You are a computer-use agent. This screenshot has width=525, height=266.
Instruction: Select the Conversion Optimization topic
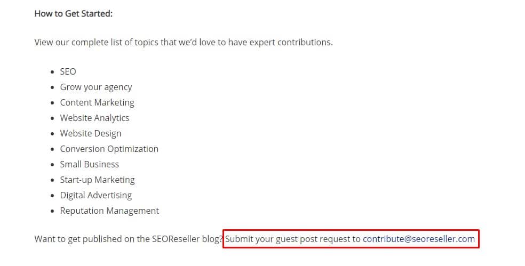tap(109, 149)
